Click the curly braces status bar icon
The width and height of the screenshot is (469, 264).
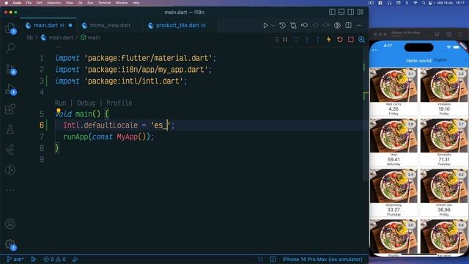(260, 259)
